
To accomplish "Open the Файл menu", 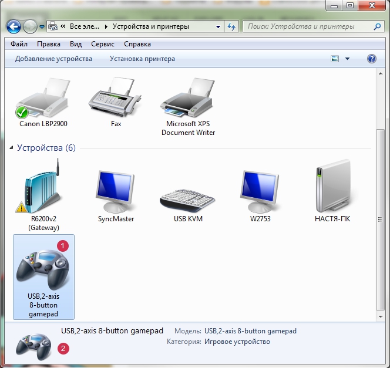I will [x=19, y=44].
